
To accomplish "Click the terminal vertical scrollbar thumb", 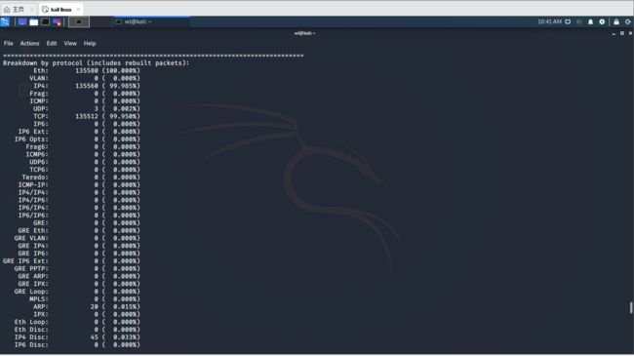I will coord(631,307).
